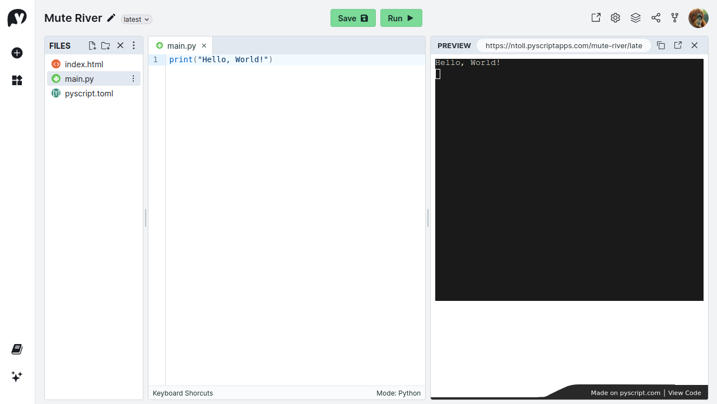717x404 pixels.
Task: Expand the latest version dropdown
Action: (x=136, y=19)
